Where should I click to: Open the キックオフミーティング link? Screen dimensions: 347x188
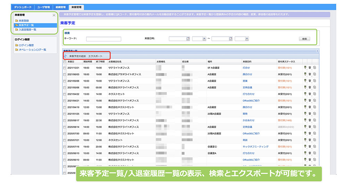point(255,146)
